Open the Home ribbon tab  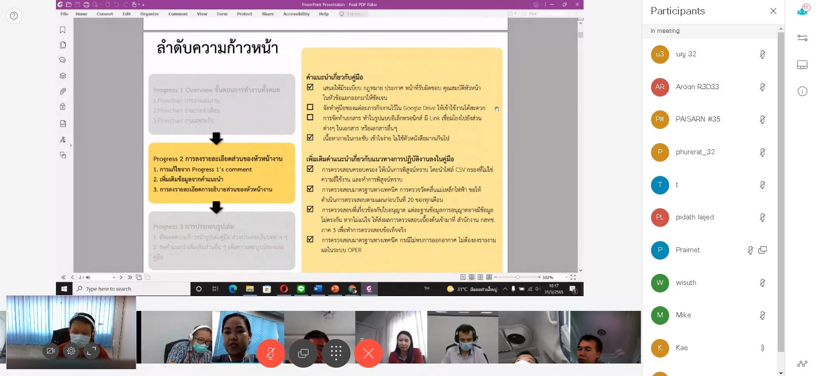point(81,14)
